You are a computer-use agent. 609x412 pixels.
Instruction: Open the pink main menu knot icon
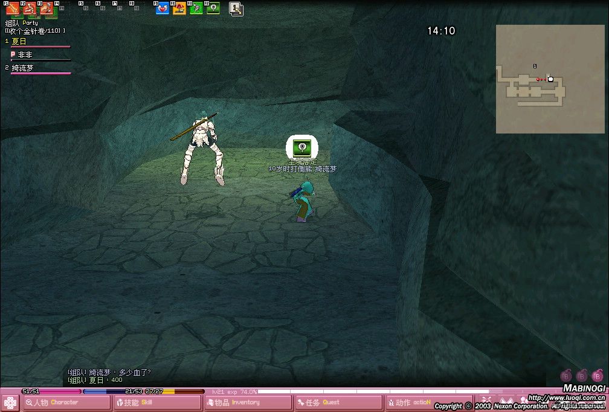pyautogui.click(x=10, y=403)
